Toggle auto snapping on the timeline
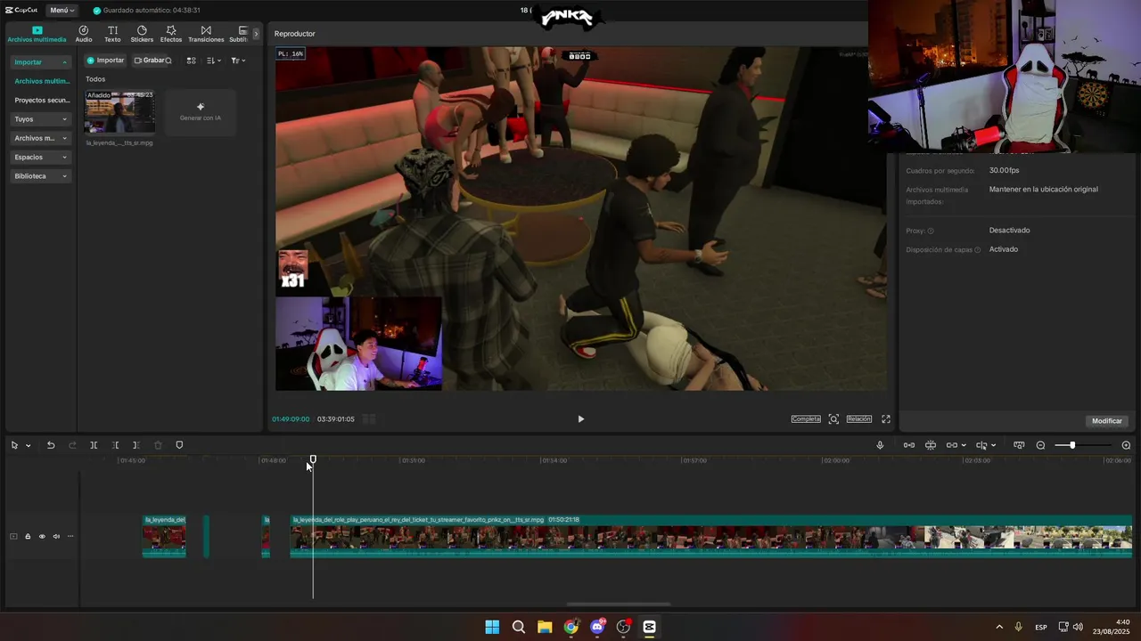Image resolution: width=1141 pixels, height=641 pixels. pyautogui.click(x=931, y=445)
